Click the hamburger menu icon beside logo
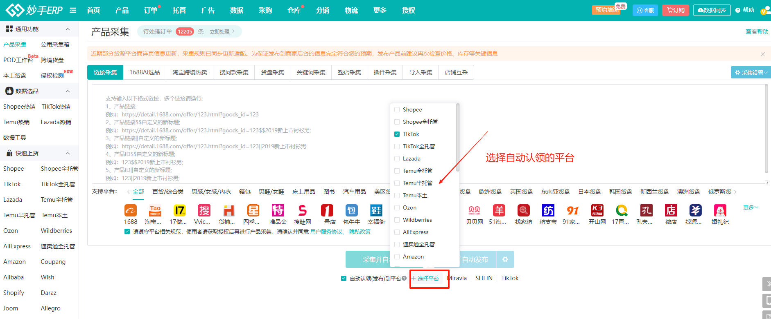This screenshot has width=771, height=319. (x=73, y=10)
